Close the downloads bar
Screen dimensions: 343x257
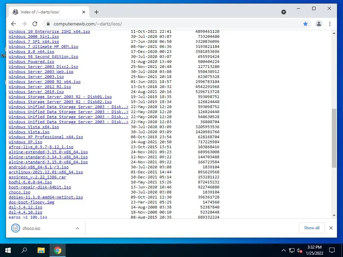331,228
